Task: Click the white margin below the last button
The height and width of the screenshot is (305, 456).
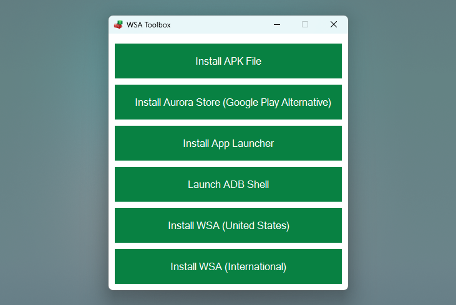Action: 228,287
